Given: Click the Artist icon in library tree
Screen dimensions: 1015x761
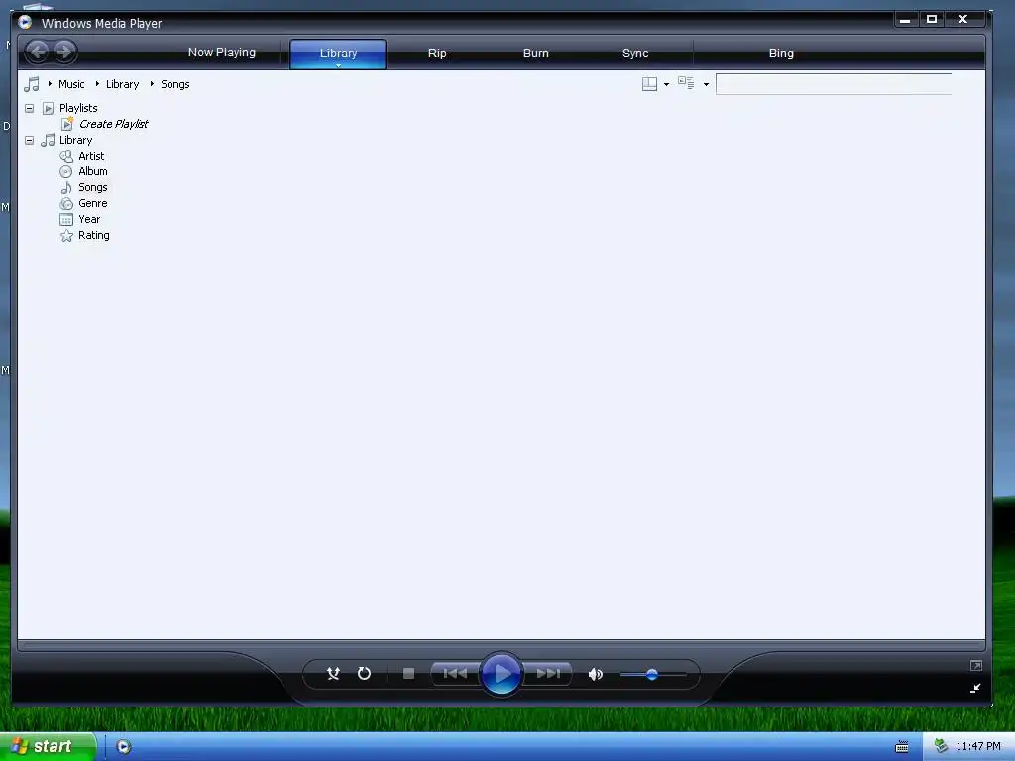Looking at the screenshot, I should pos(66,156).
